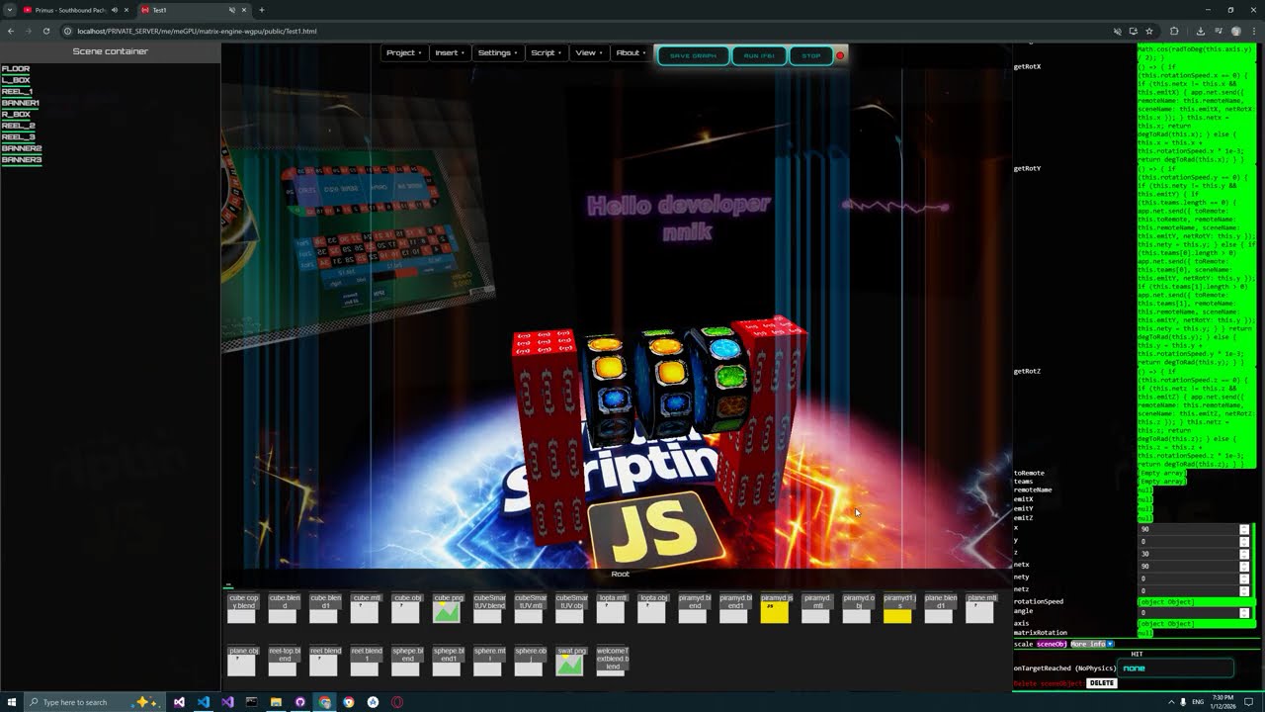Select the lopta.mtl asset file
Viewport: 1265px width, 712px height.
[611, 607]
